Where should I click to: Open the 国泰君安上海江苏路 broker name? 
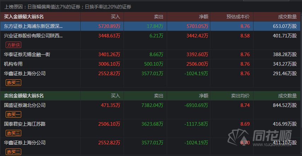(x=25, y=124)
